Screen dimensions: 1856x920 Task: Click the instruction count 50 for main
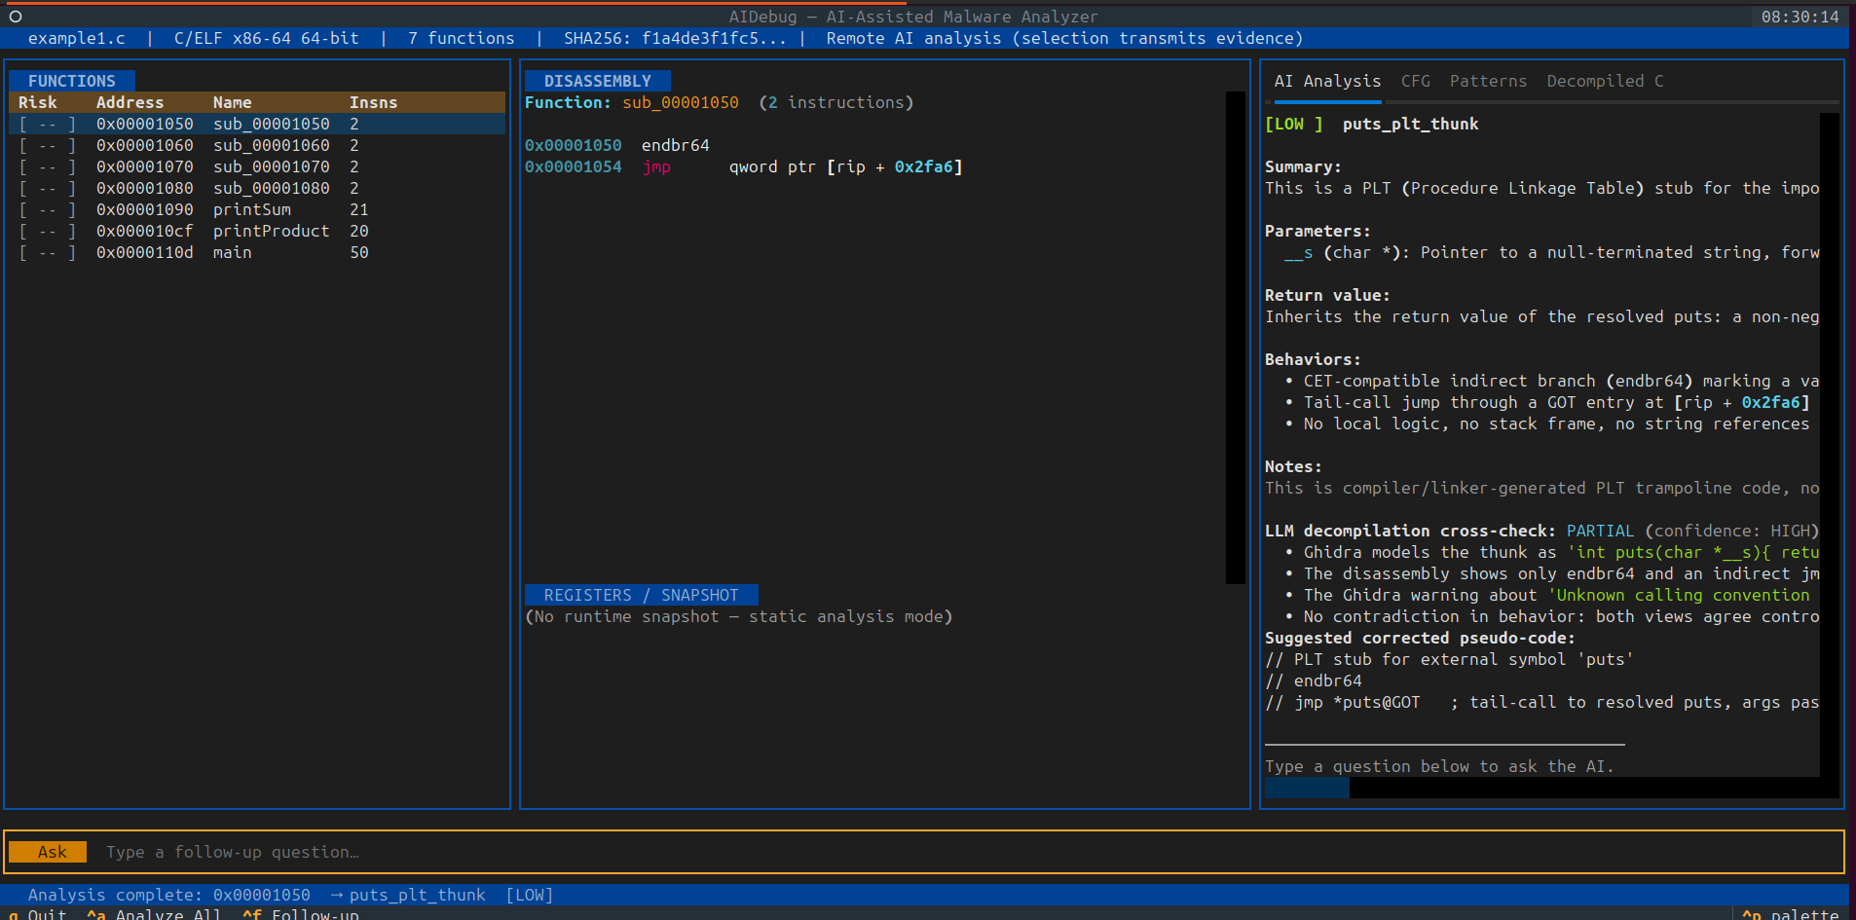coord(358,252)
